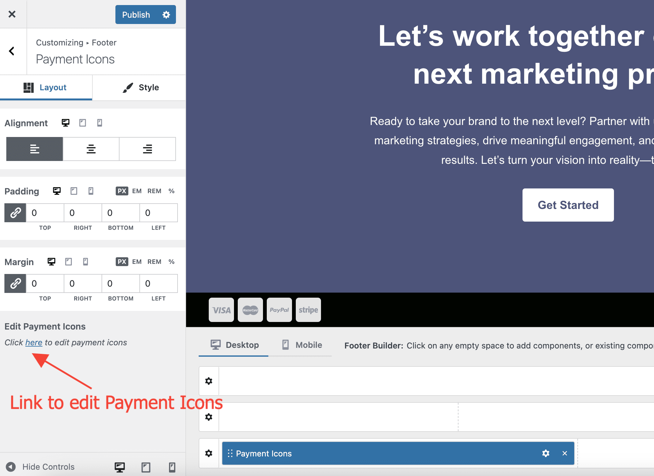Select tablet device icon for Alignment
Viewport: 654px width, 476px height.
pyautogui.click(x=83, y=123)
